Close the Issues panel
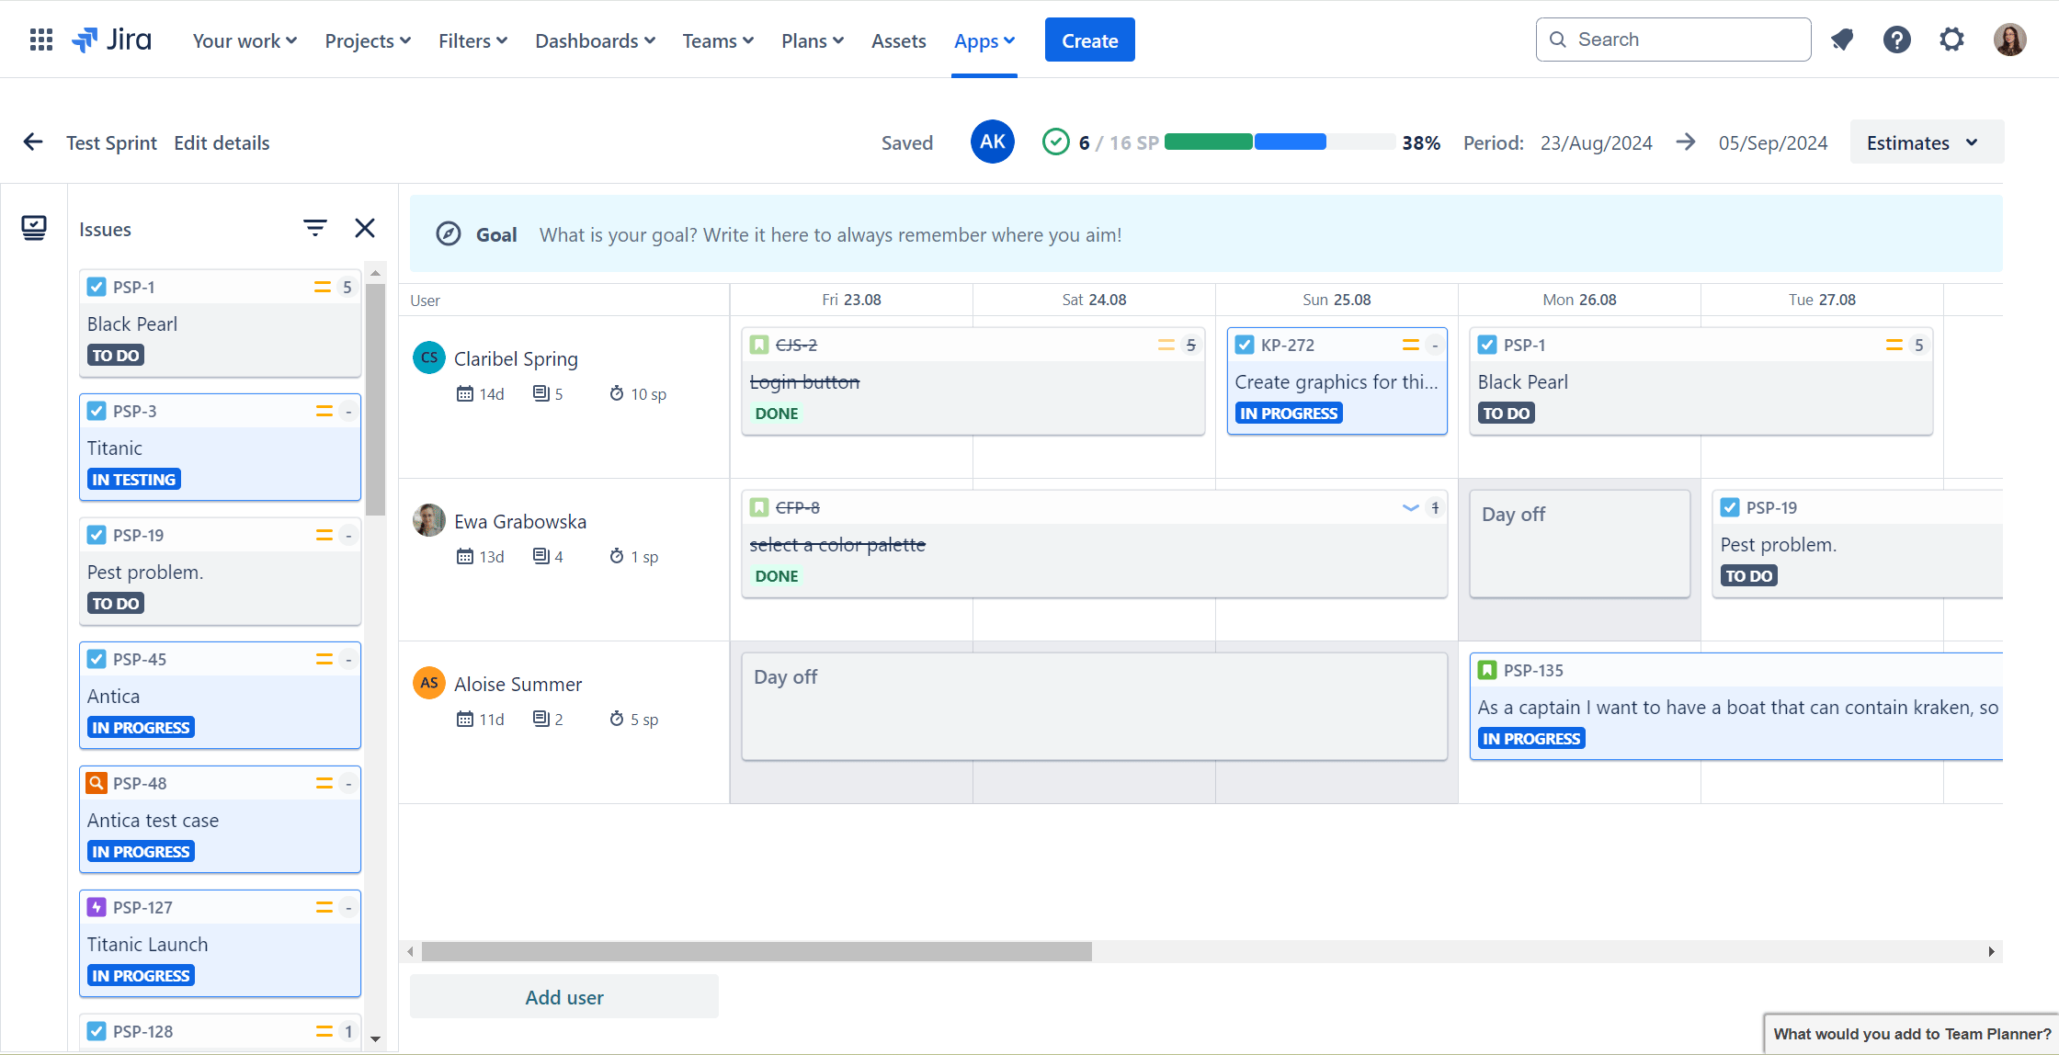Screen dimensions: 2059x1055 [365, 228]
